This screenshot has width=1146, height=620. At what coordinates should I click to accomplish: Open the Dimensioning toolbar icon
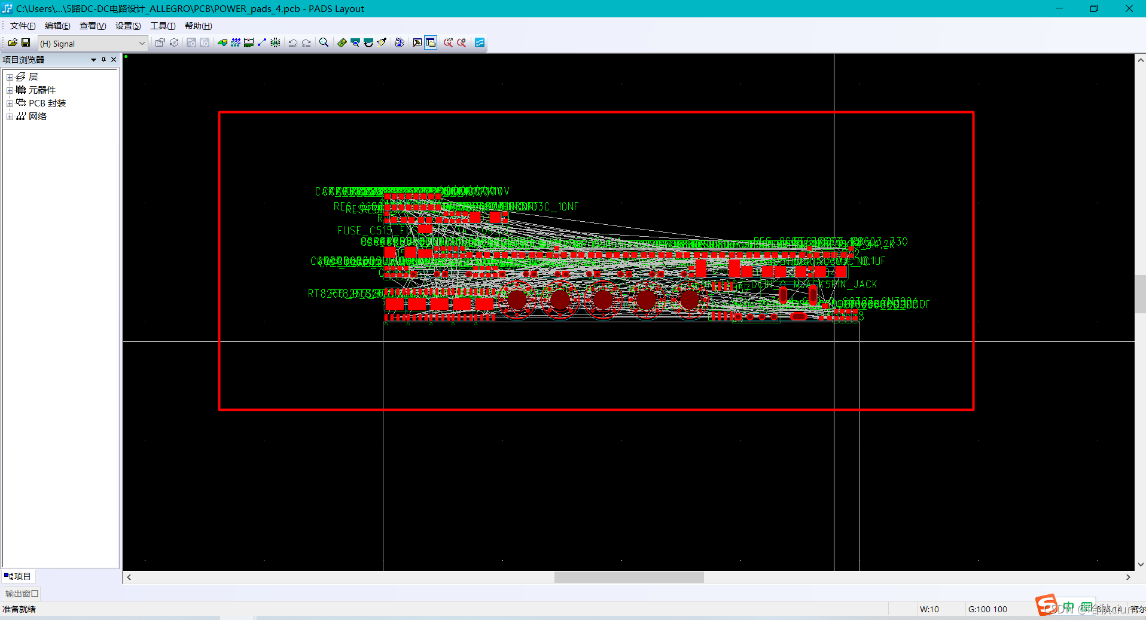[x=249, y=42]
